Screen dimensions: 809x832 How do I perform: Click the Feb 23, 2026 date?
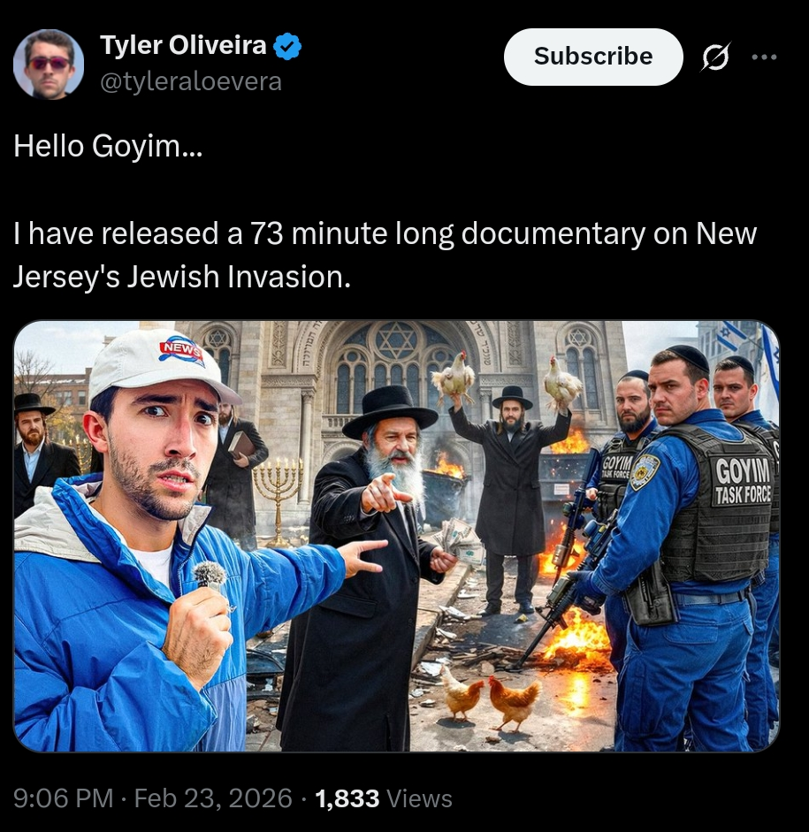[x=213, y=798]
